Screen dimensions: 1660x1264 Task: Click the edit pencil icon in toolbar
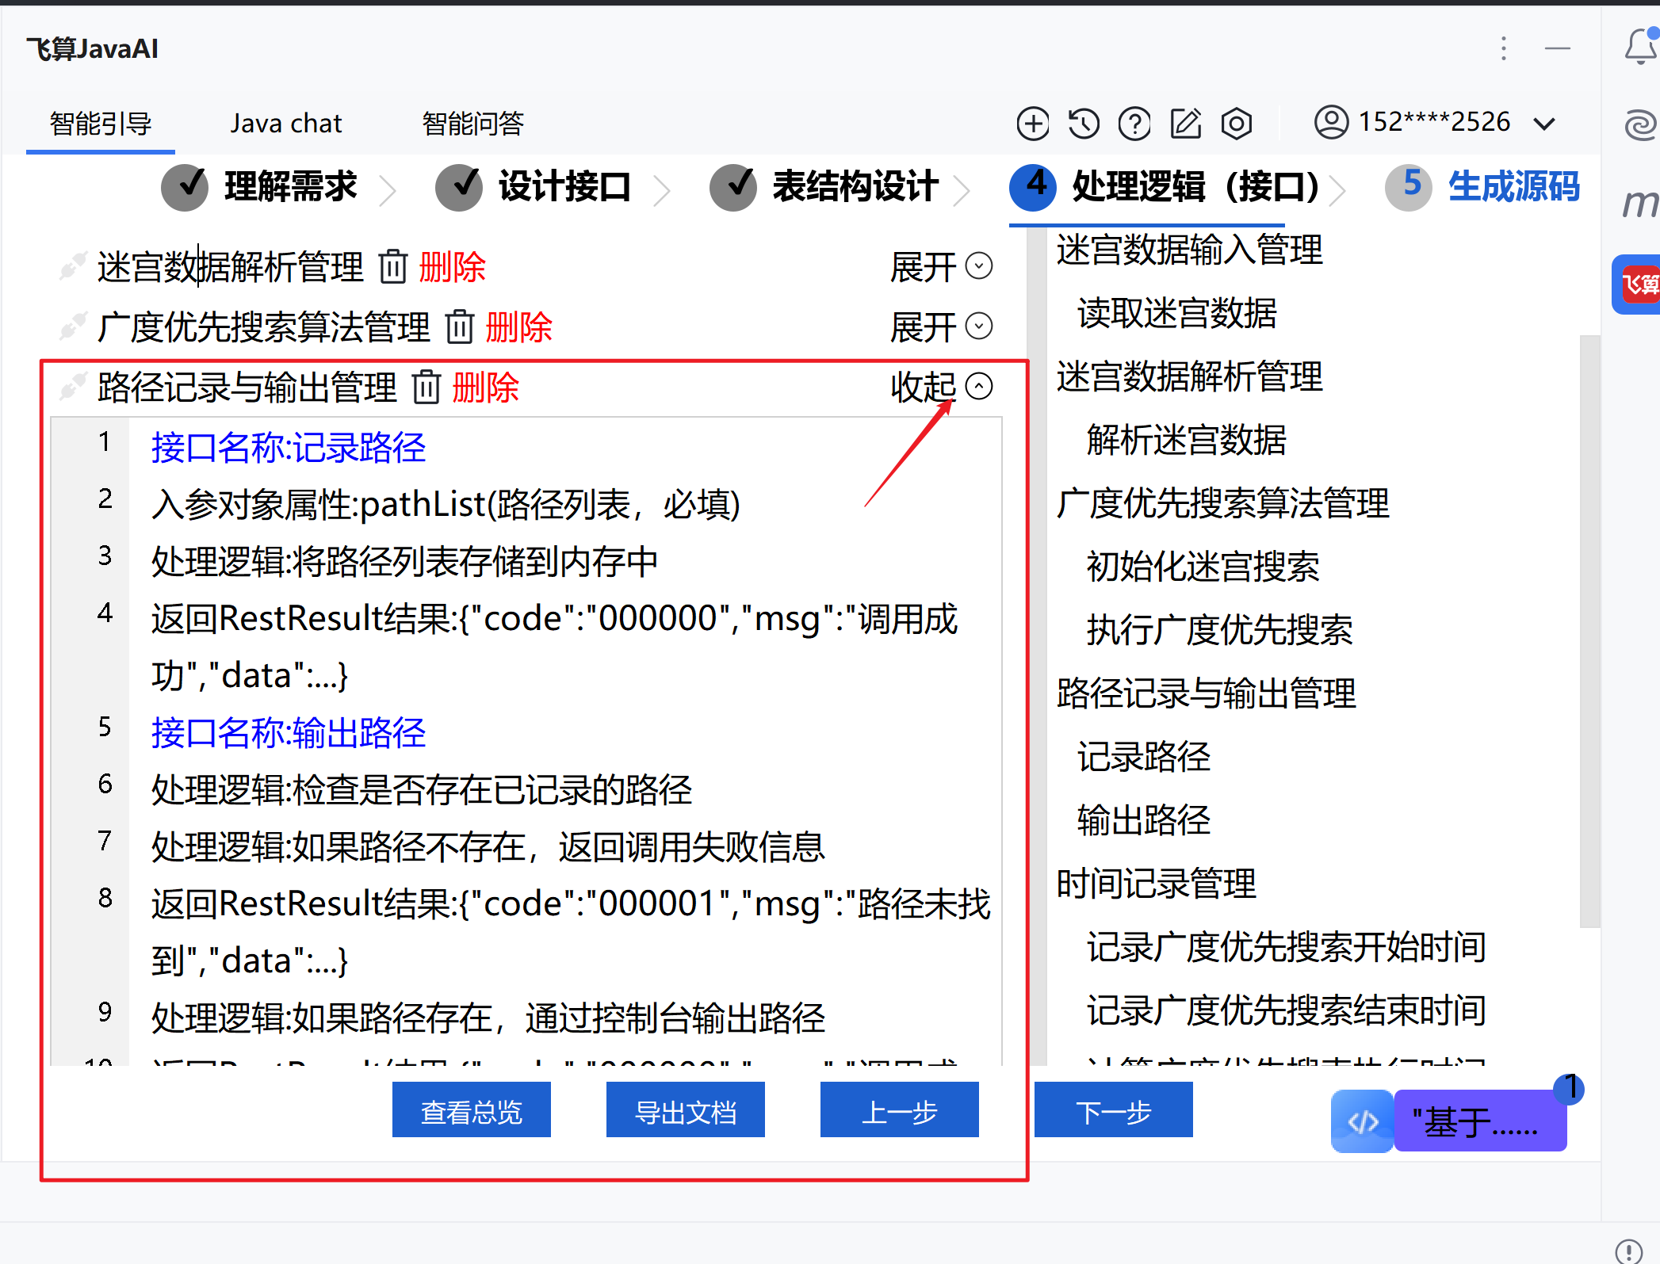coord(1186,124)
